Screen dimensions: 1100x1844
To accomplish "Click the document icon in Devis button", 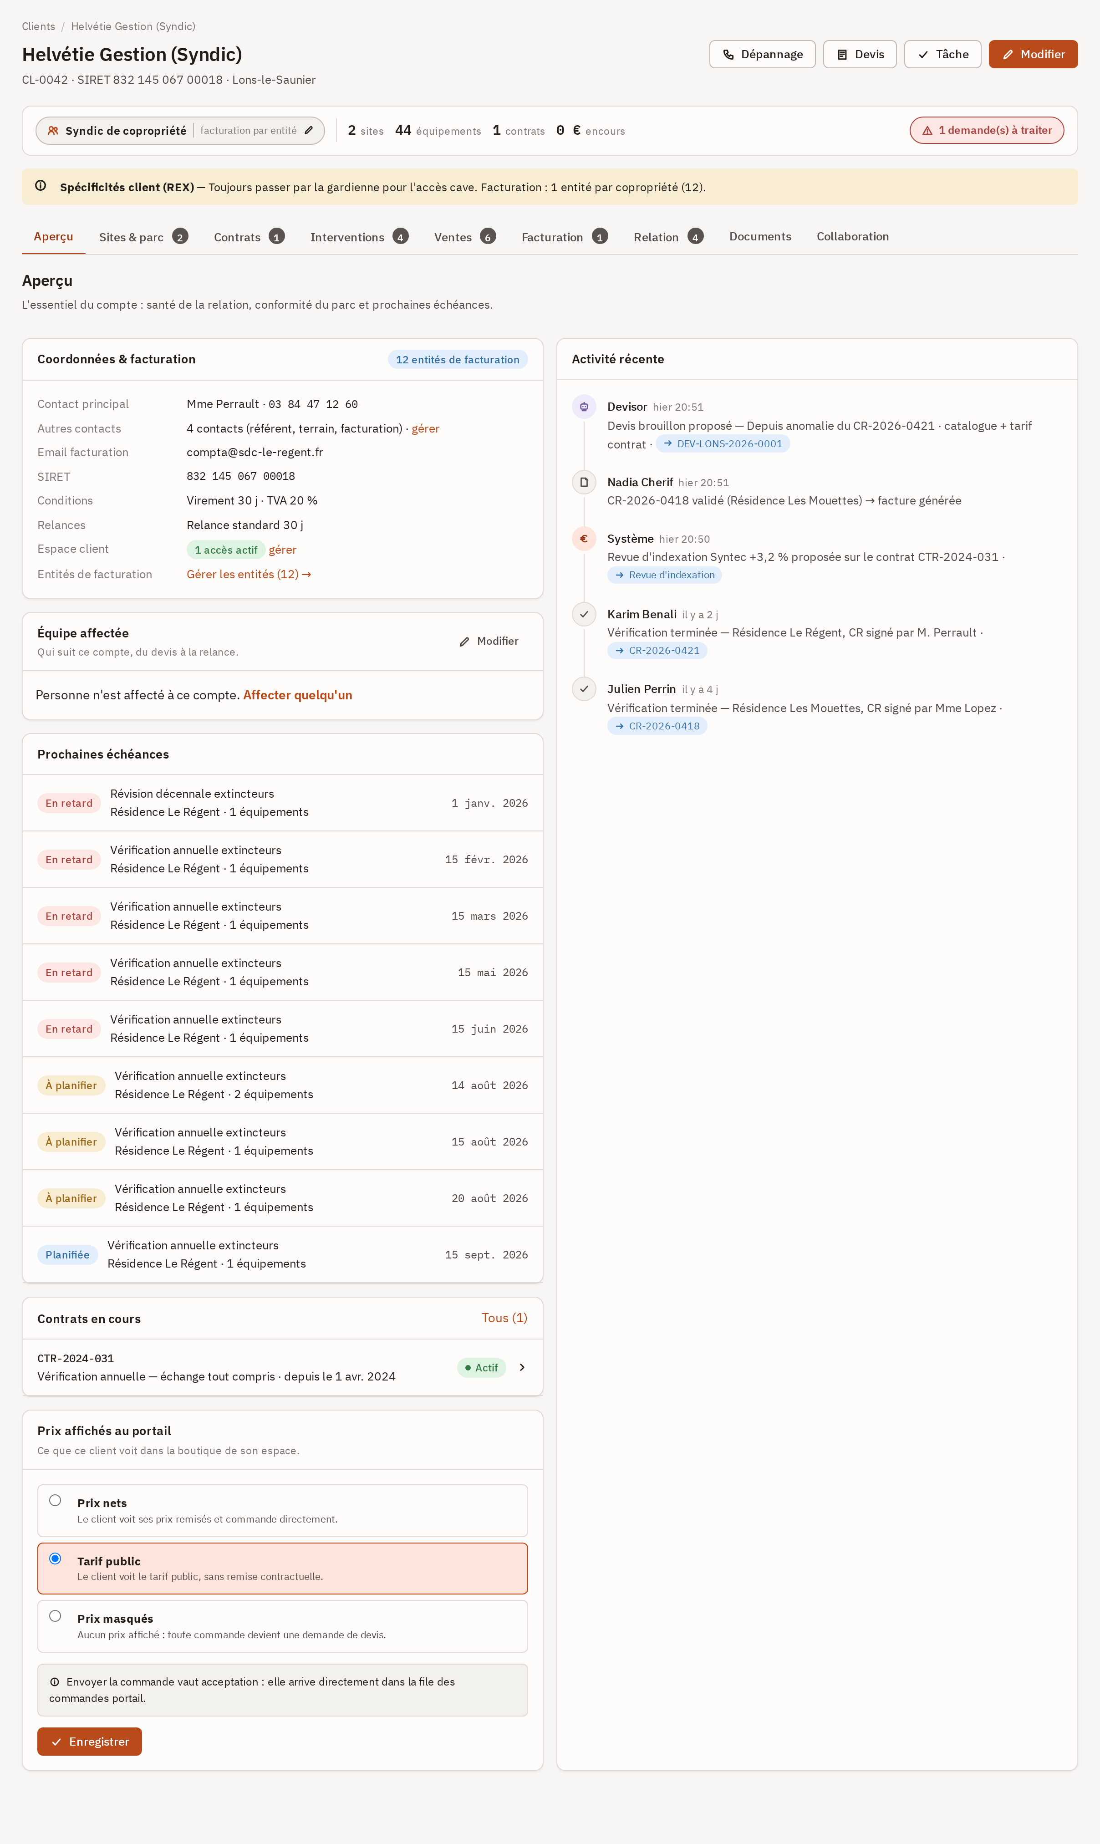I will click(842, 54).
